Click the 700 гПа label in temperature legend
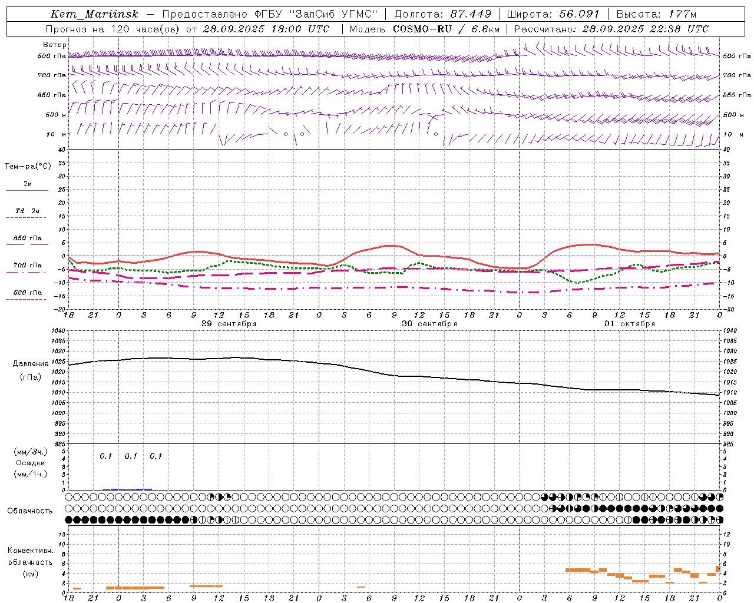This screenshot has width=754, height=603. coord(28,265)
